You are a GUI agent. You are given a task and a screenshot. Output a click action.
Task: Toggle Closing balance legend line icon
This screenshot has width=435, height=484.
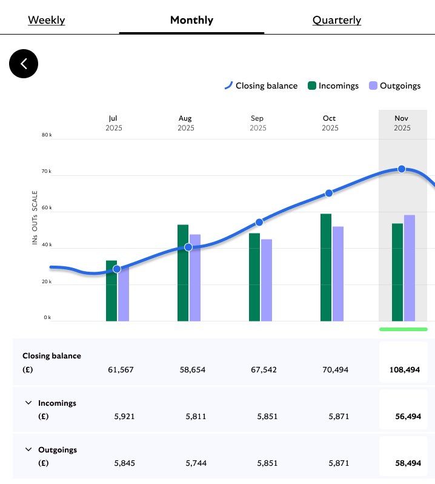(x=228, y=86)
